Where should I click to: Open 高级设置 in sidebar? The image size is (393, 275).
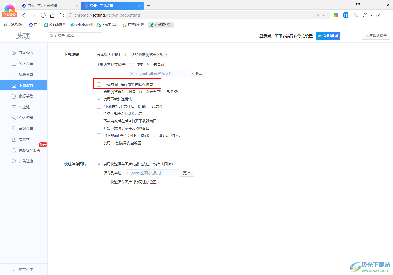(24, 129)
